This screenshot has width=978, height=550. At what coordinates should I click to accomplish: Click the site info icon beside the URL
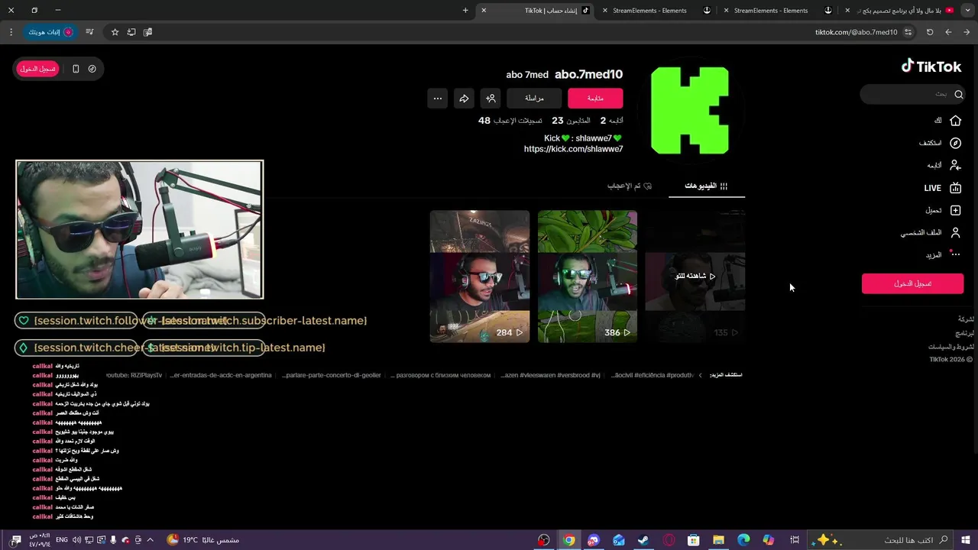[908, 32]
